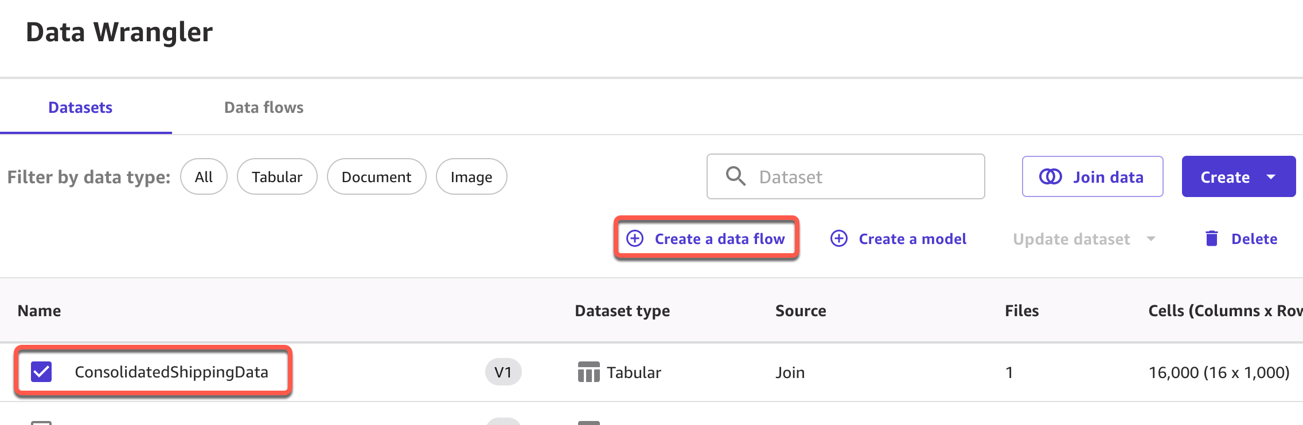Uncheck the ConsolidatedShippingData checkbox
Image resolution: width=1303 pixels, height=425 pixels.
[41, 372]
